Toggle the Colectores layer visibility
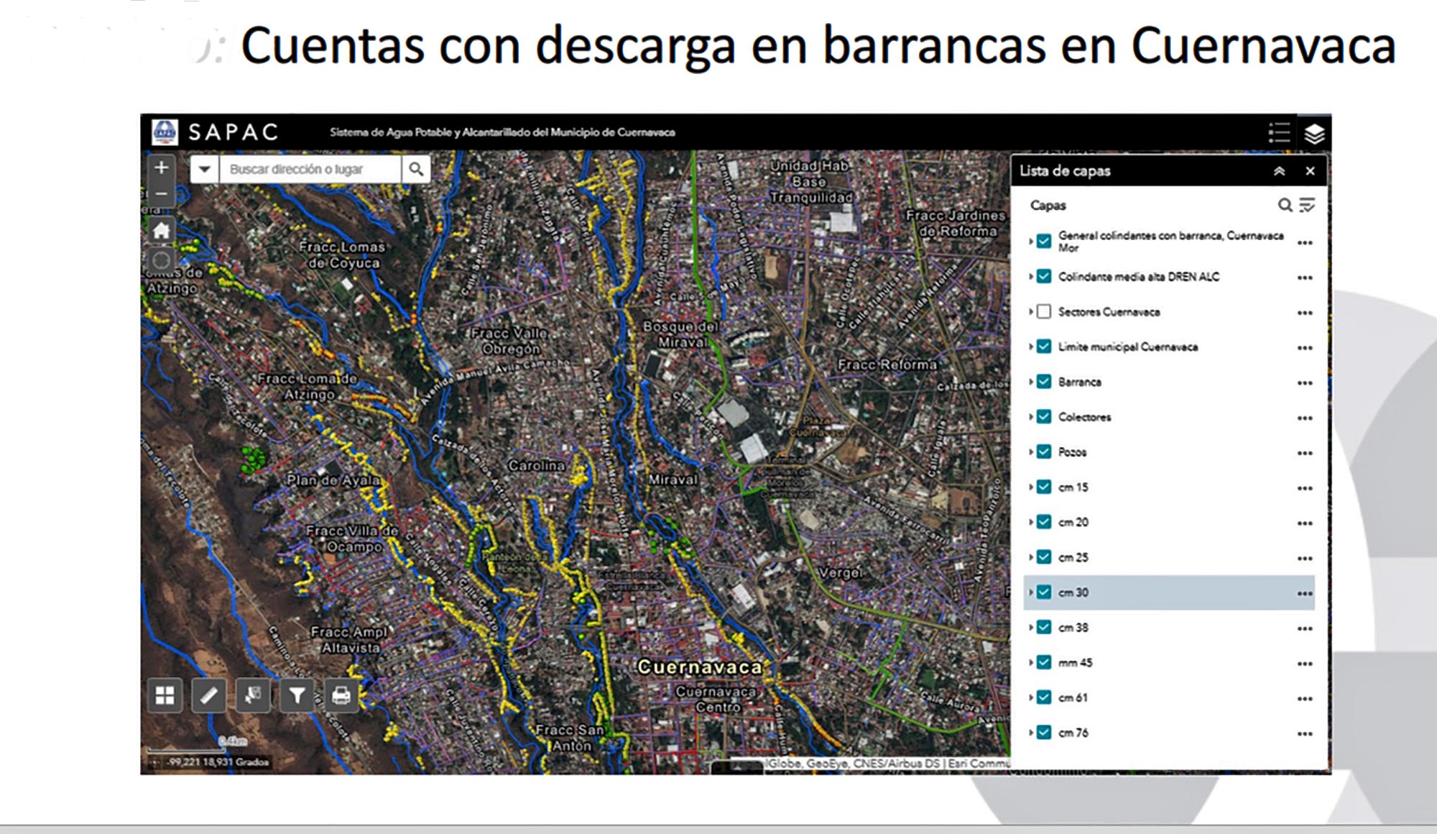The height and width of the screenshot is (834, 1437). (1044, 417)
